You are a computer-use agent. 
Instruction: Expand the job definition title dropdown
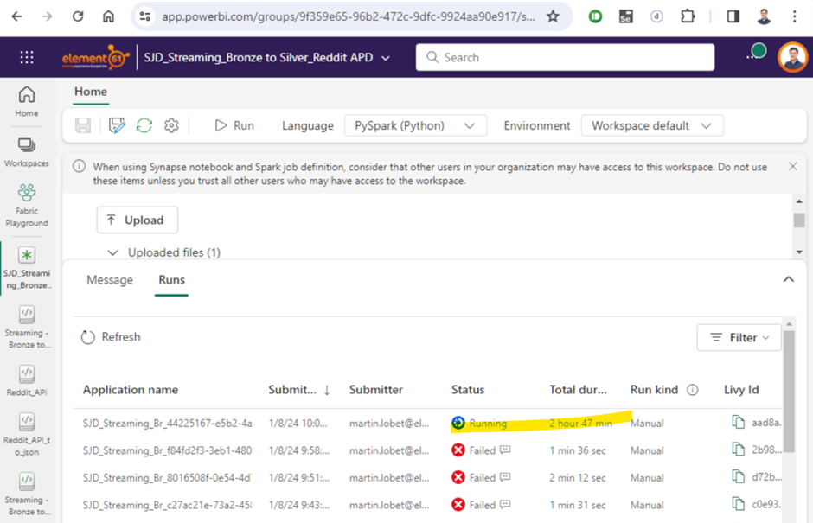pyautogui.click(x=386, y=58)
